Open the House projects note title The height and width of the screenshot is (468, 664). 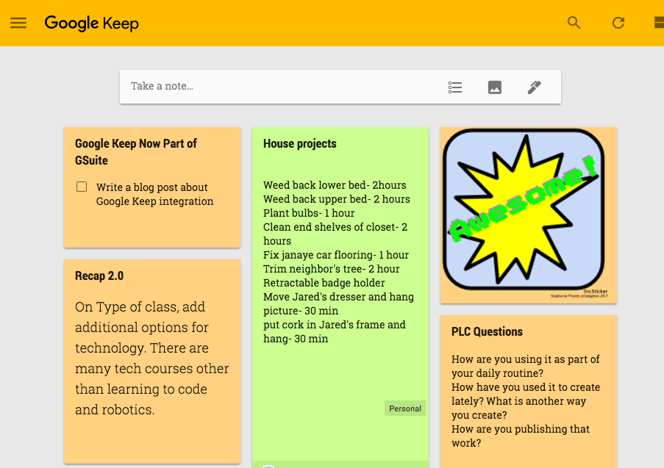(300, 143)
